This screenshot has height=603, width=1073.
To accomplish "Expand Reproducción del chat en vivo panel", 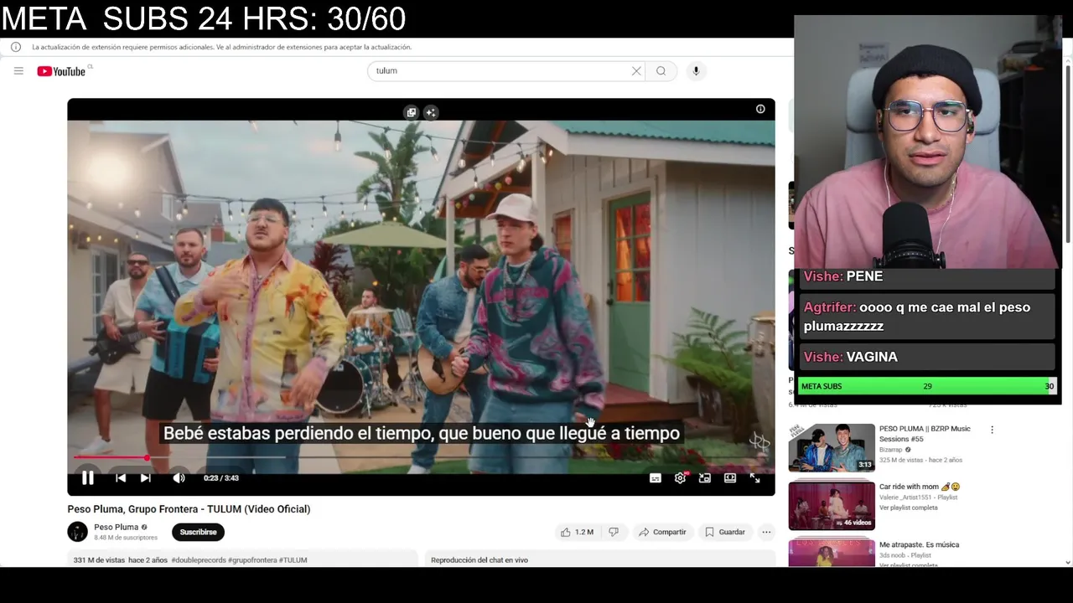I will tap(600, 559).
